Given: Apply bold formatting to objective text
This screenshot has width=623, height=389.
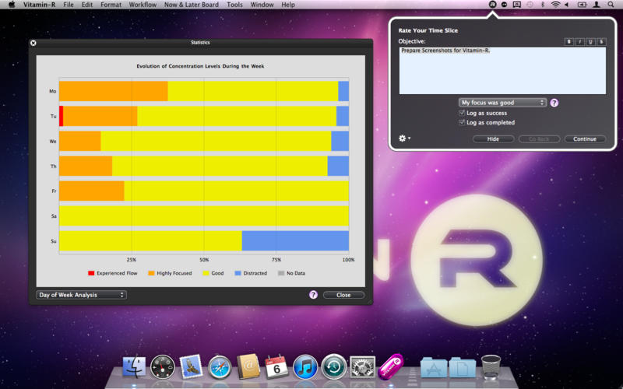Looking at the screenshot, I should coord(569,41).
